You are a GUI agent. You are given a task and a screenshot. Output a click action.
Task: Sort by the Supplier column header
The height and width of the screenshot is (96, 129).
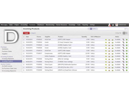pyautogui.click(x=47, y=37)
